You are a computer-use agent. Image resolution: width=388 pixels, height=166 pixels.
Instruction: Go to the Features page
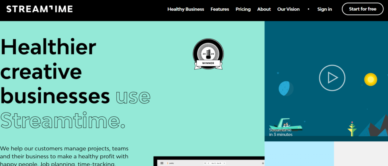coord(220,9)
